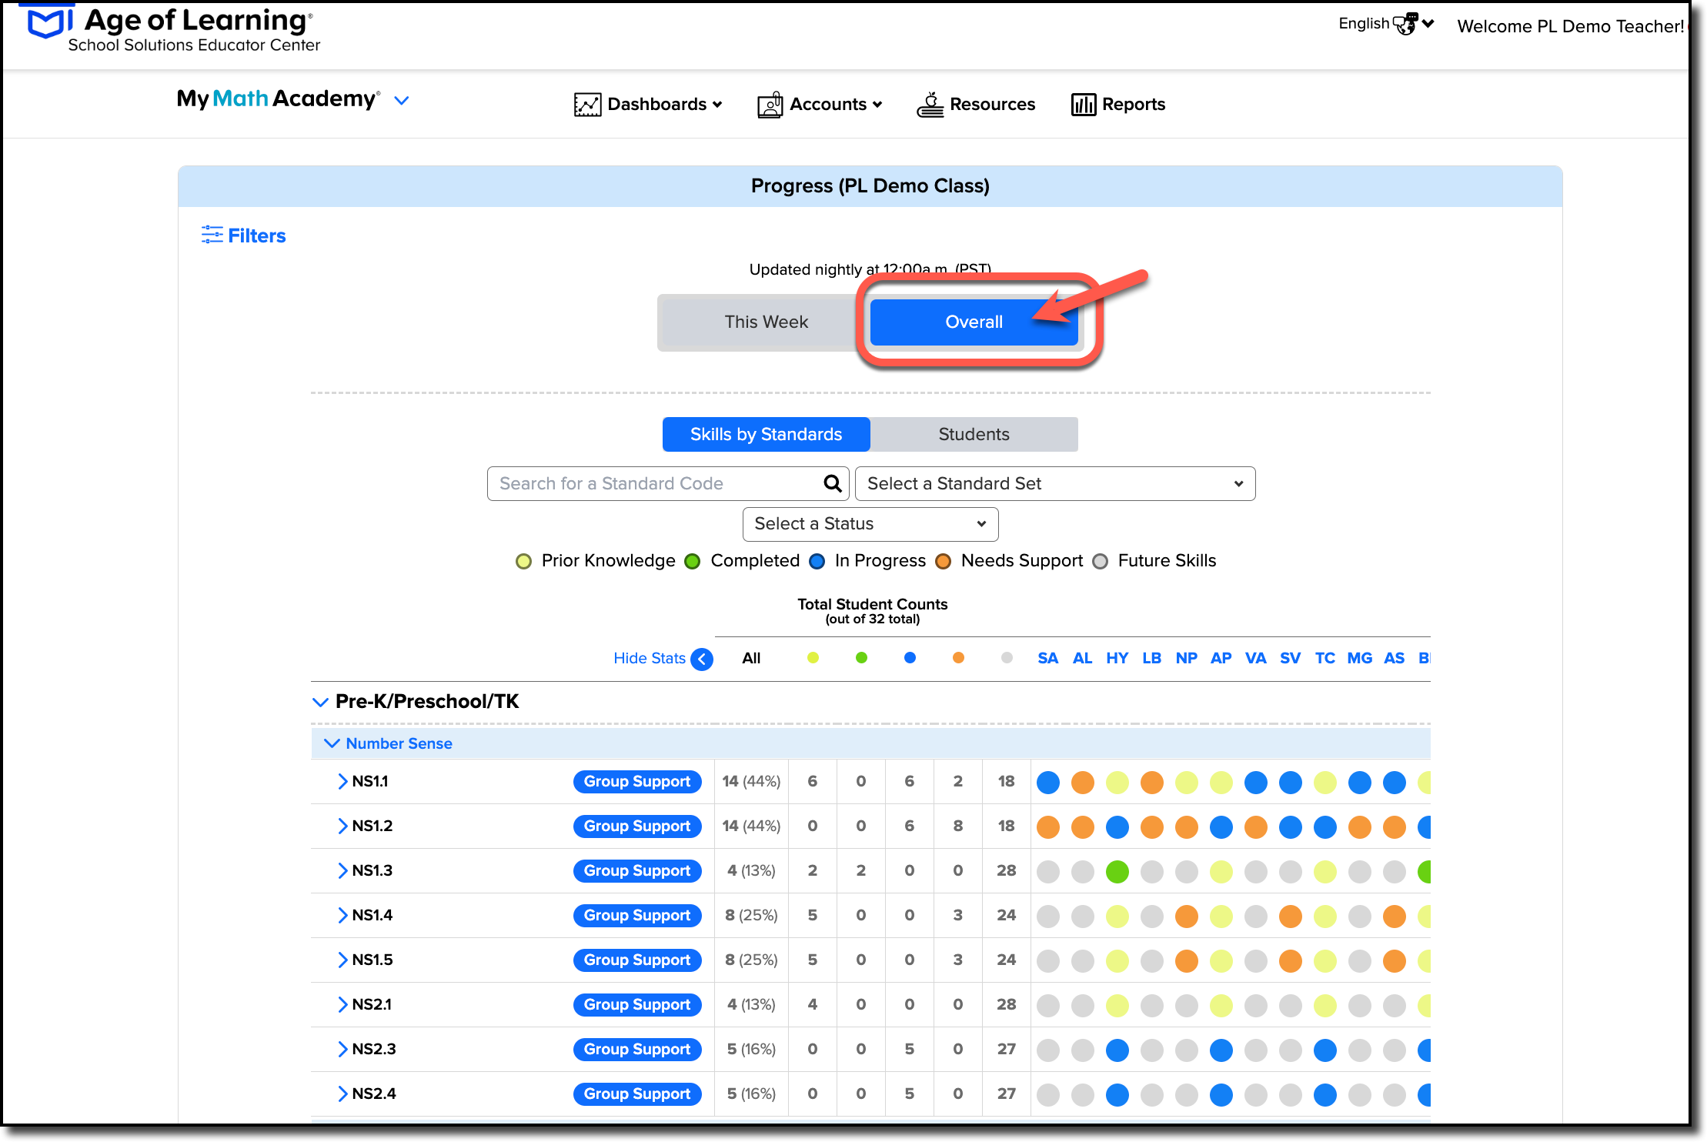
Task: Click AP's blue dot in NS2.3 row
Action: click(1221, 1050)
